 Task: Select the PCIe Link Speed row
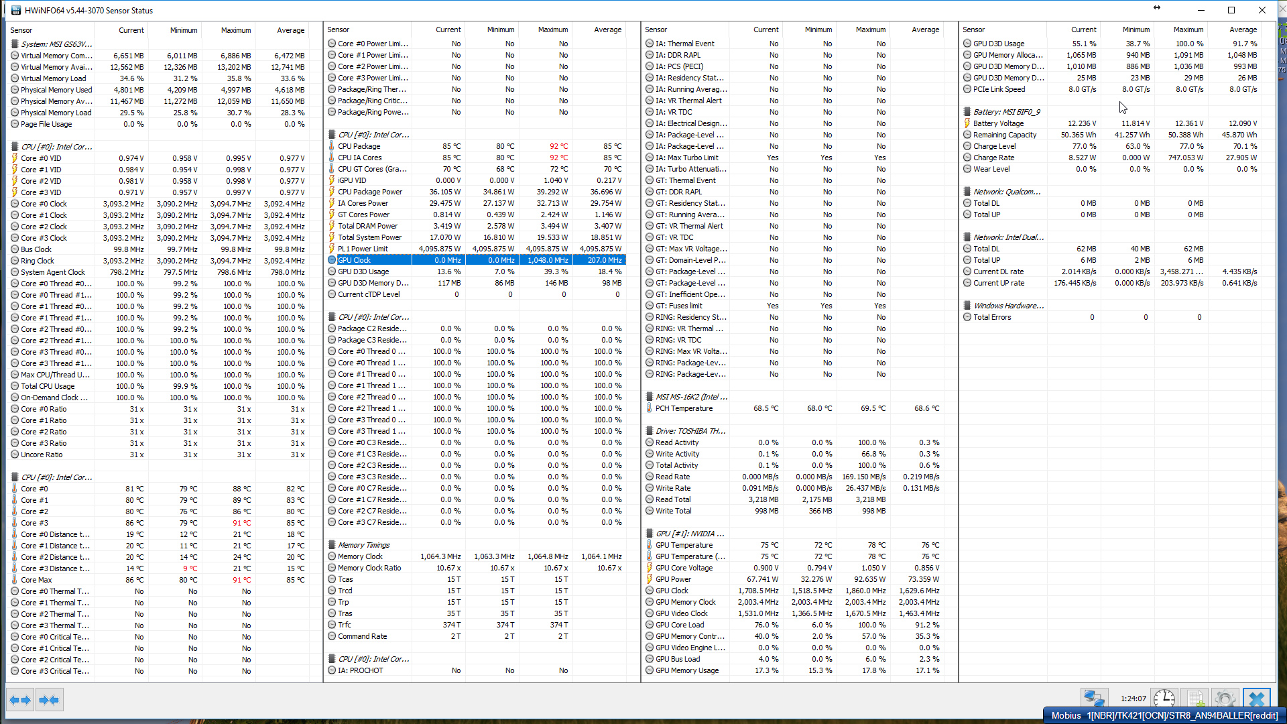[x=1111, y=89]
